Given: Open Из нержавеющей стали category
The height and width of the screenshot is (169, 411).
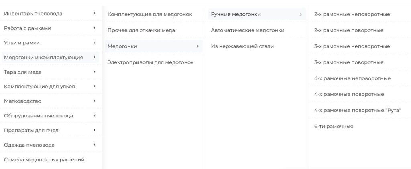Looking at the screenshot, I should (x=242, y=46).
